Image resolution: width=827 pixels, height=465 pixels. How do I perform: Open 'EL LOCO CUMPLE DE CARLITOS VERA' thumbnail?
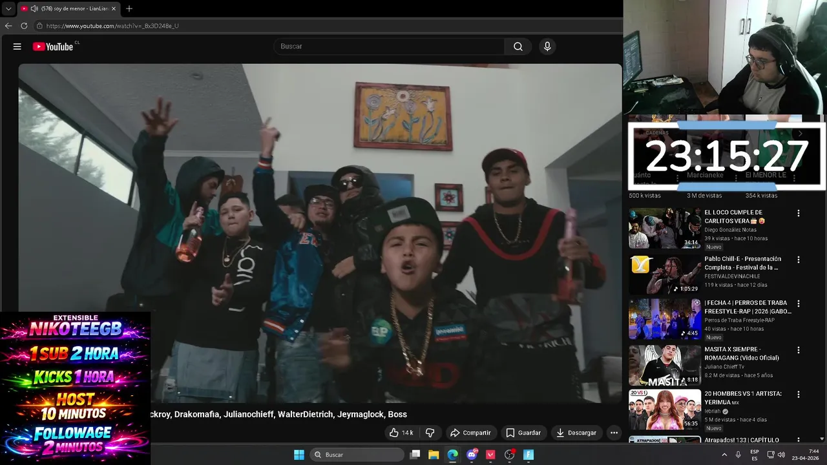click(x=665, y=228)
